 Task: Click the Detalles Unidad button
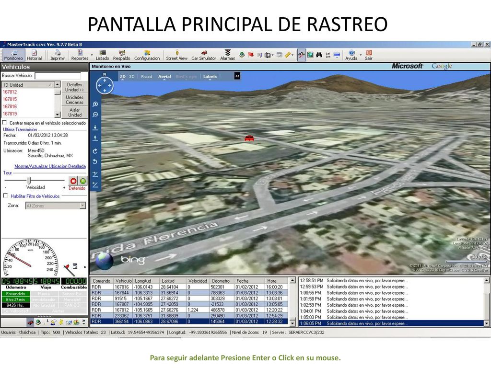[x=74, y=87]
